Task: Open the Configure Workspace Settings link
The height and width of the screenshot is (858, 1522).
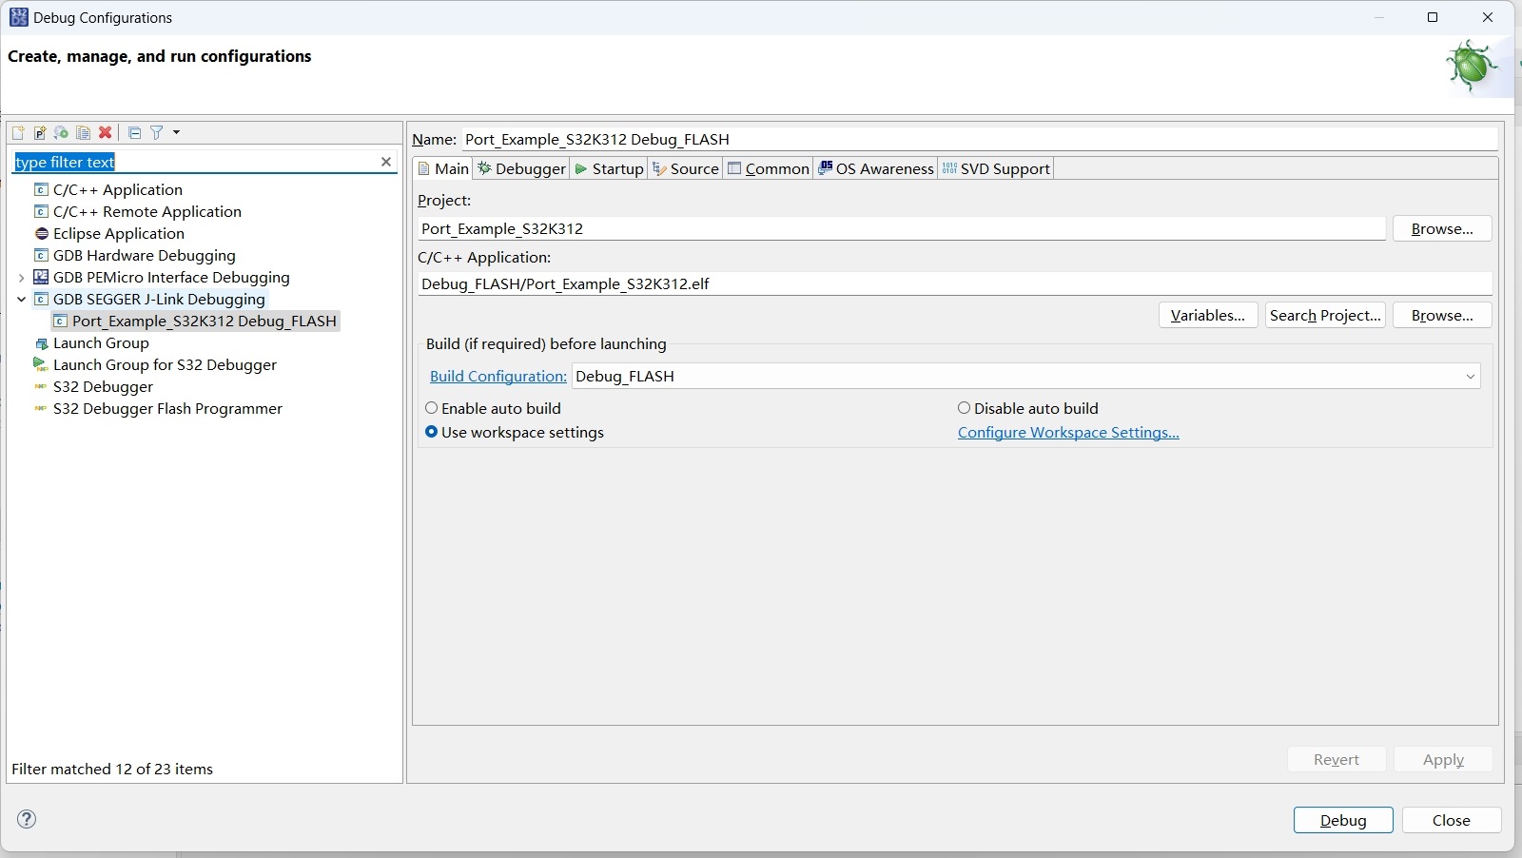Action: coord(1068,432)
